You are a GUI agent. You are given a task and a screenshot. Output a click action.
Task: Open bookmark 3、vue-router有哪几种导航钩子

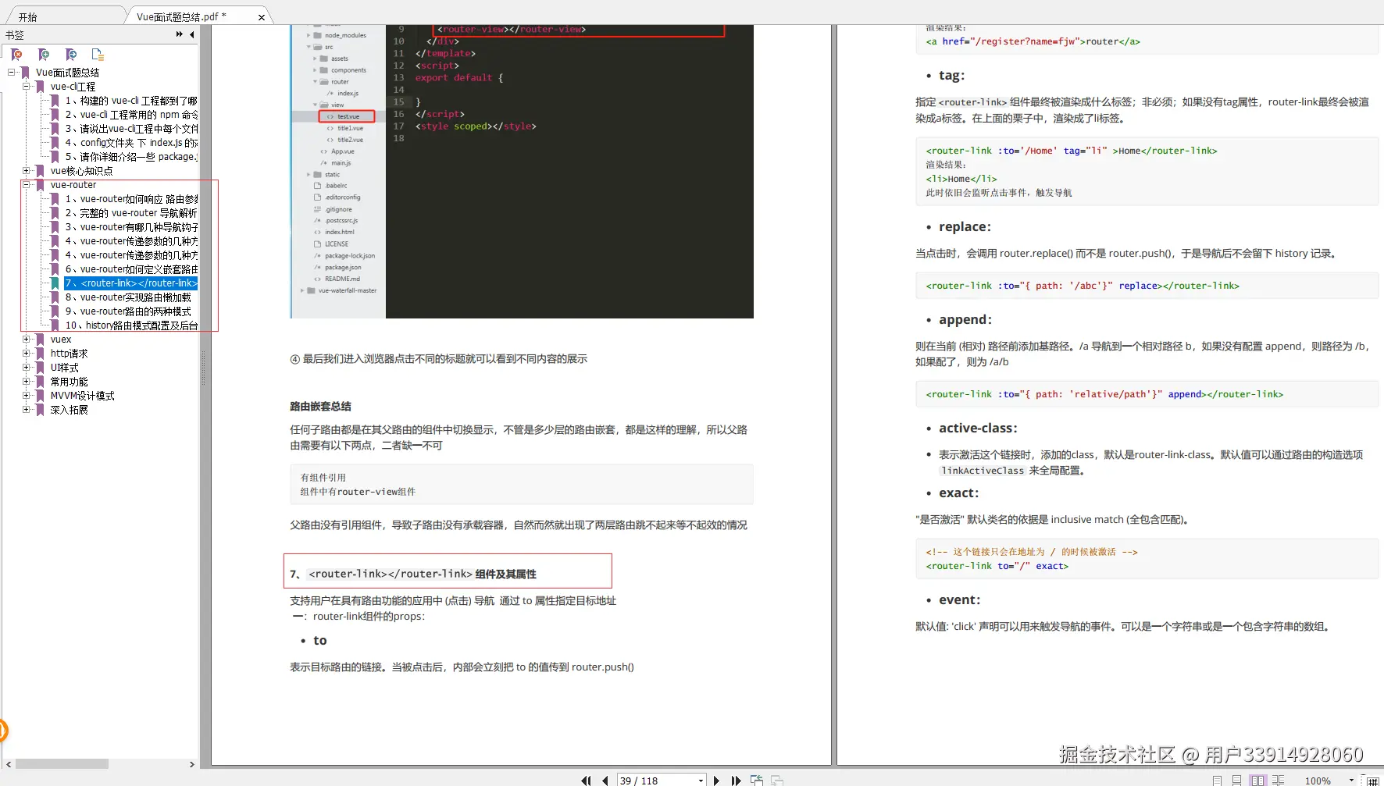point(130,227)
